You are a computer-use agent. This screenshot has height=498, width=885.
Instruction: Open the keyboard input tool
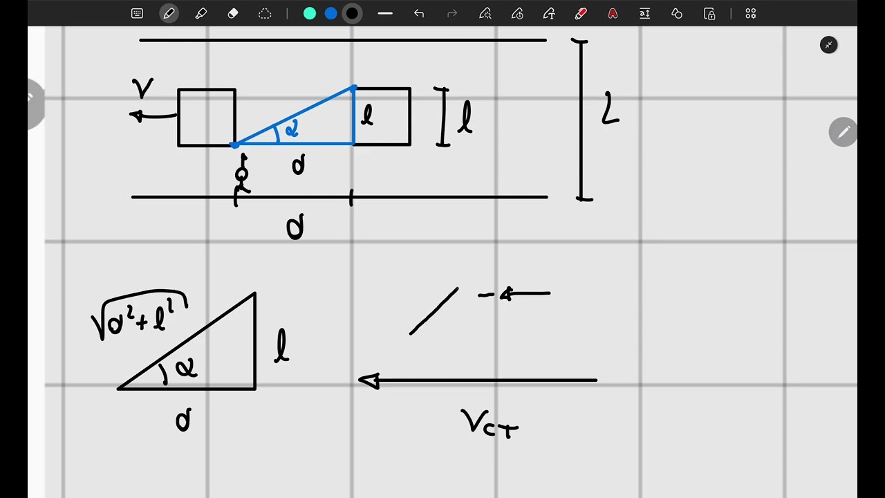point(137,13)
